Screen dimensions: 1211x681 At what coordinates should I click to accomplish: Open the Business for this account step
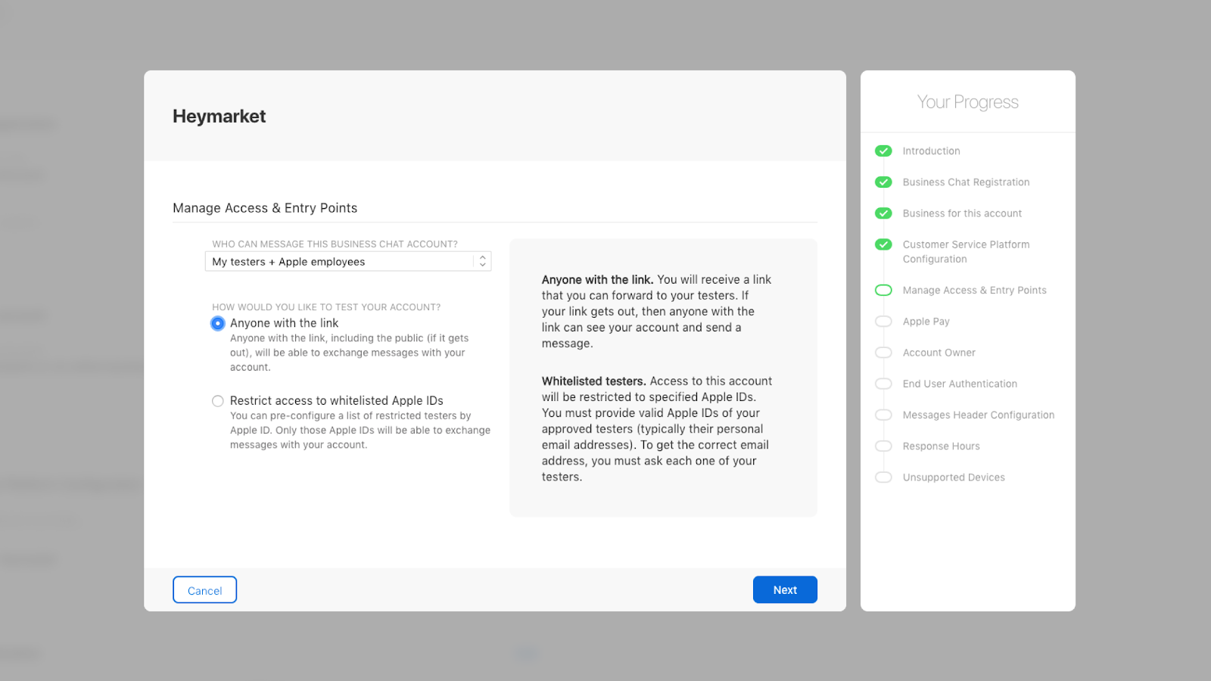[962, 213]
